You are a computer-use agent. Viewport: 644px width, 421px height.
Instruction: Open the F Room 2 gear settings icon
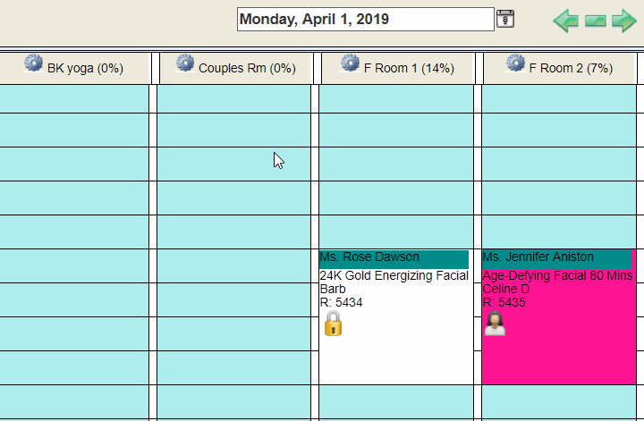point(515,63)
